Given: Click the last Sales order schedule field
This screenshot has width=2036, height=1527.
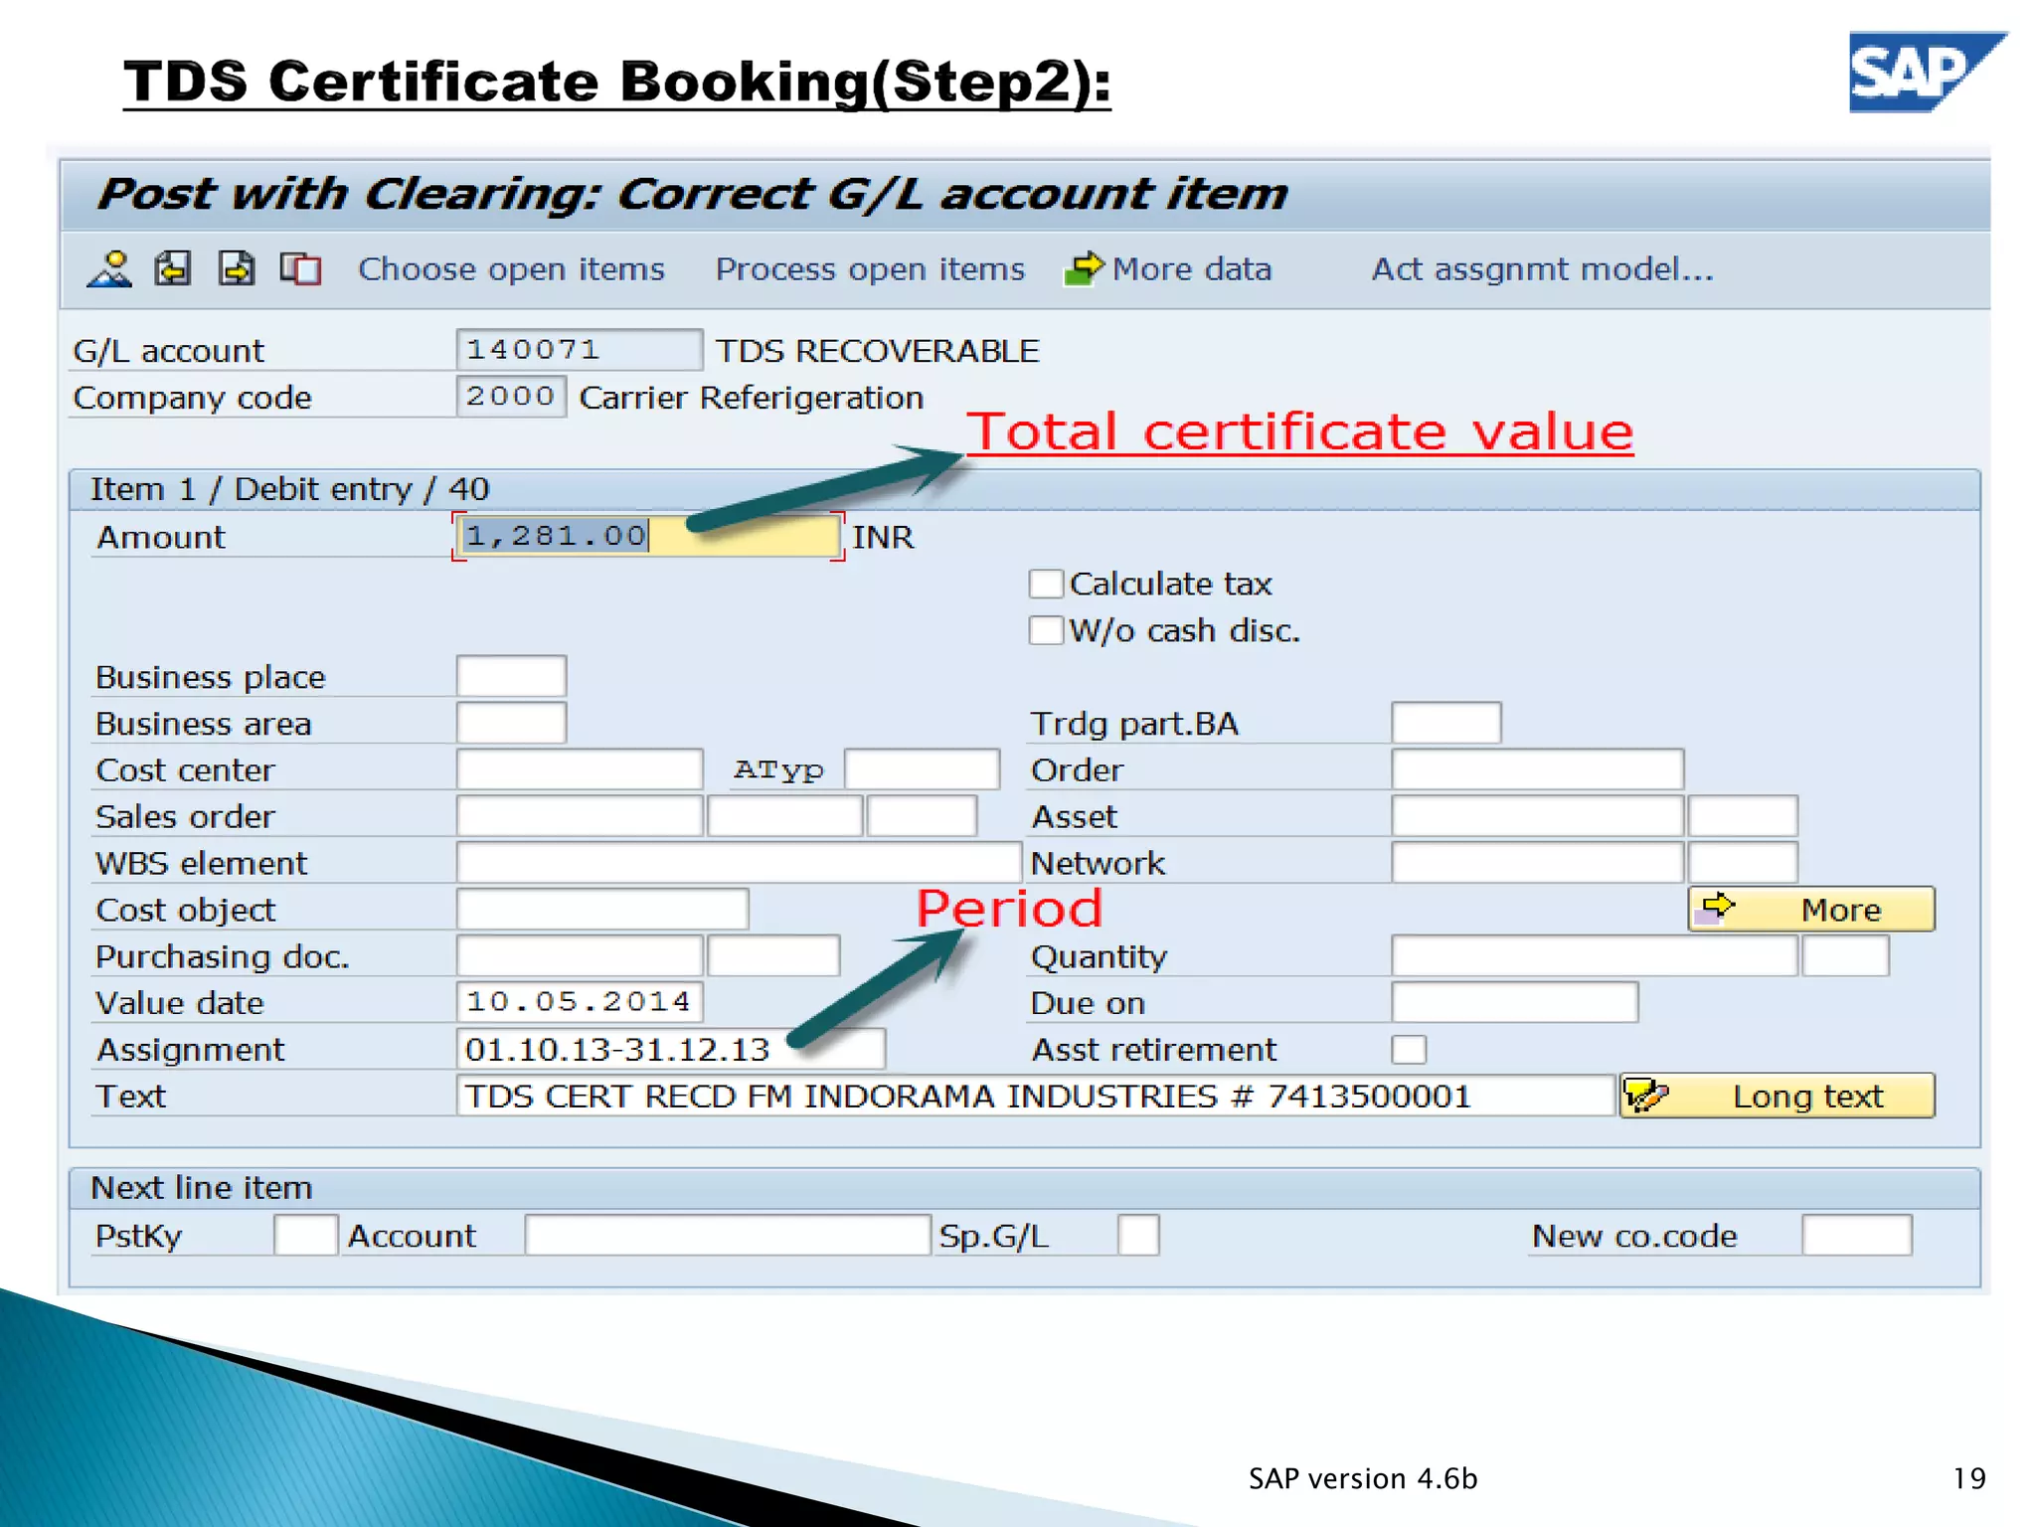Looking at the screenshot, I should click(x=922, y=817).
